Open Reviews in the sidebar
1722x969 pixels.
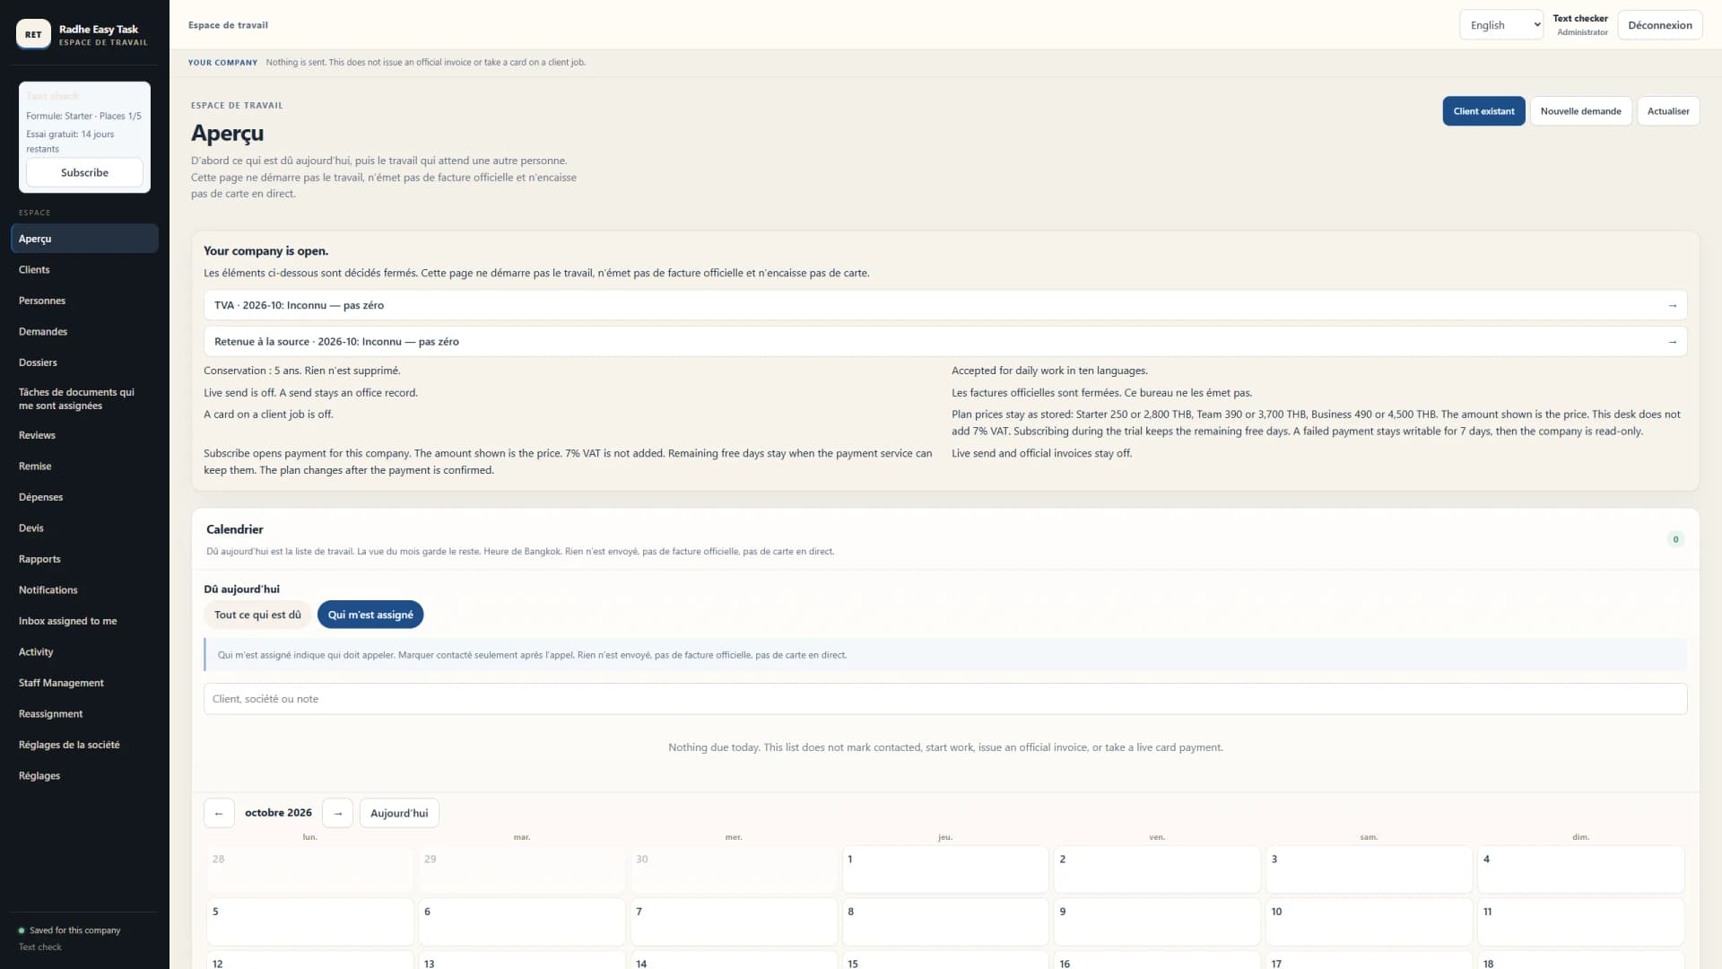pyautogui.click(x=84, y=435)
